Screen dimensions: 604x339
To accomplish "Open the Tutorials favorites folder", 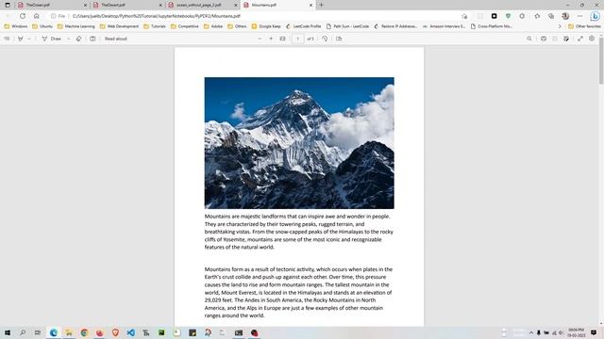I will 155,26.
